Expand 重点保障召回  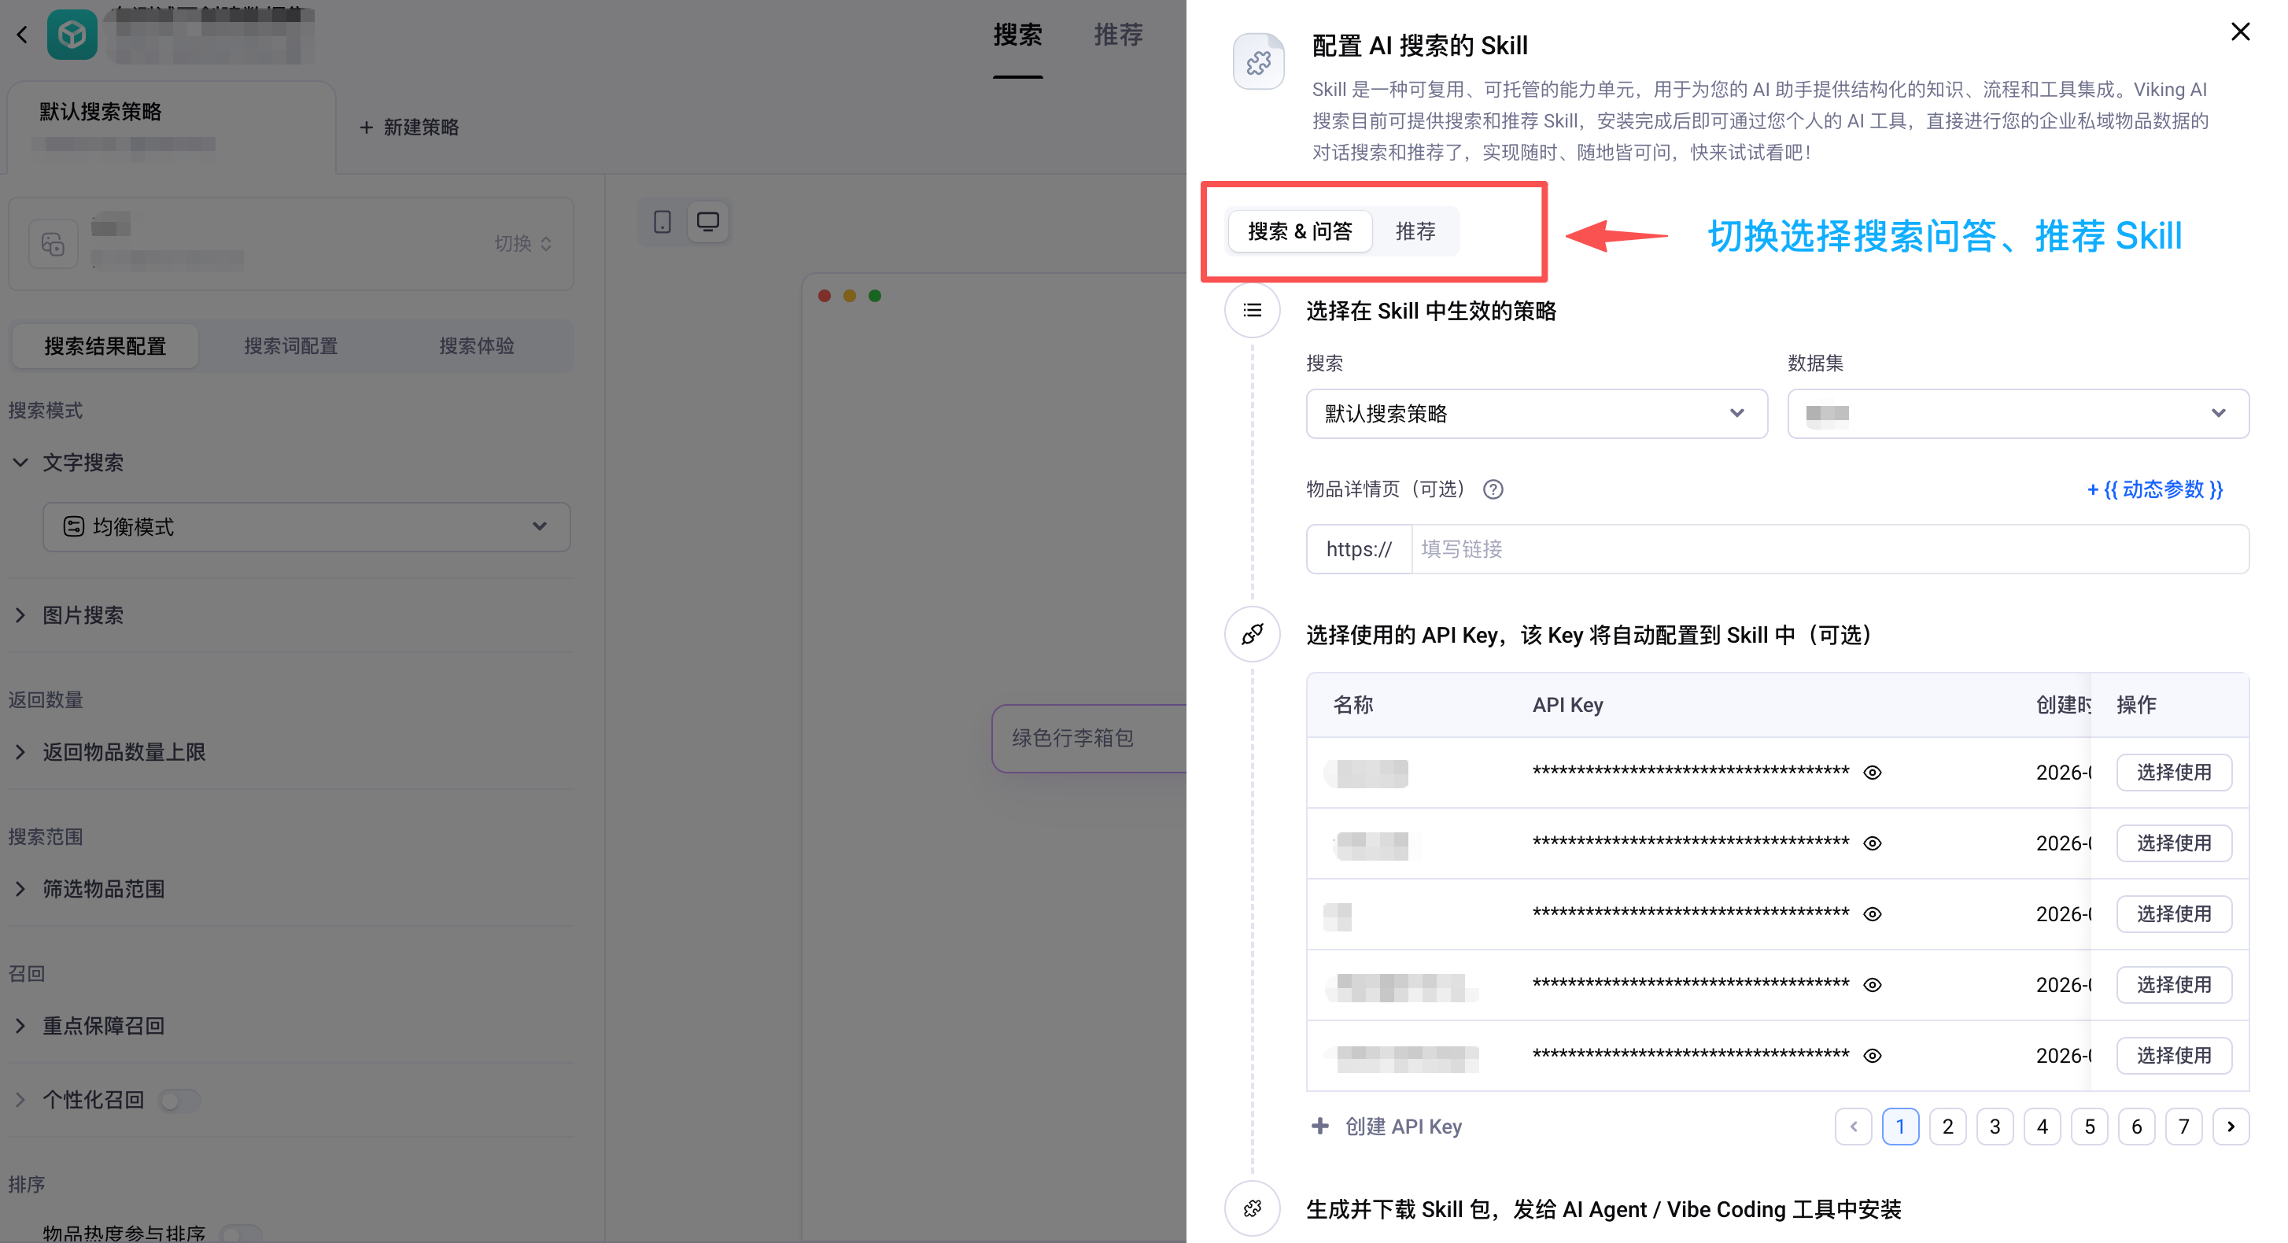pos(20,1026)
